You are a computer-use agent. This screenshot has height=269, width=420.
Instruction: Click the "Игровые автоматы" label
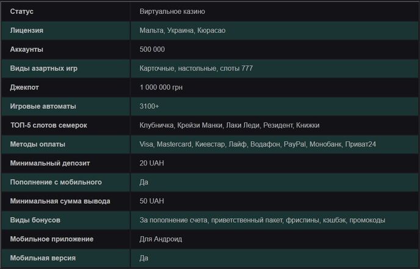point(43,106)
